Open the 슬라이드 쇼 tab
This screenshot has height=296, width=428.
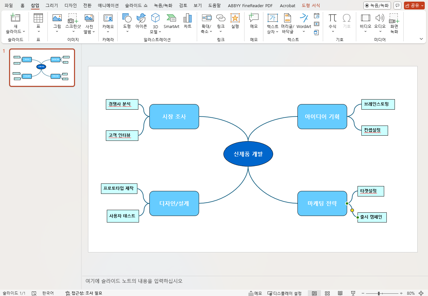coord(136,6)
